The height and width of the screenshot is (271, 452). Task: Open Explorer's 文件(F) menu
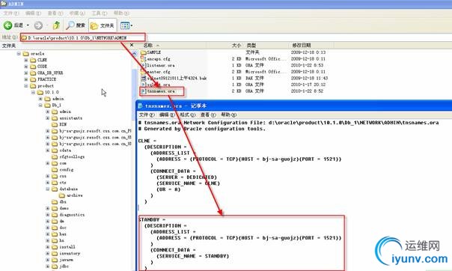click(11, 13)
